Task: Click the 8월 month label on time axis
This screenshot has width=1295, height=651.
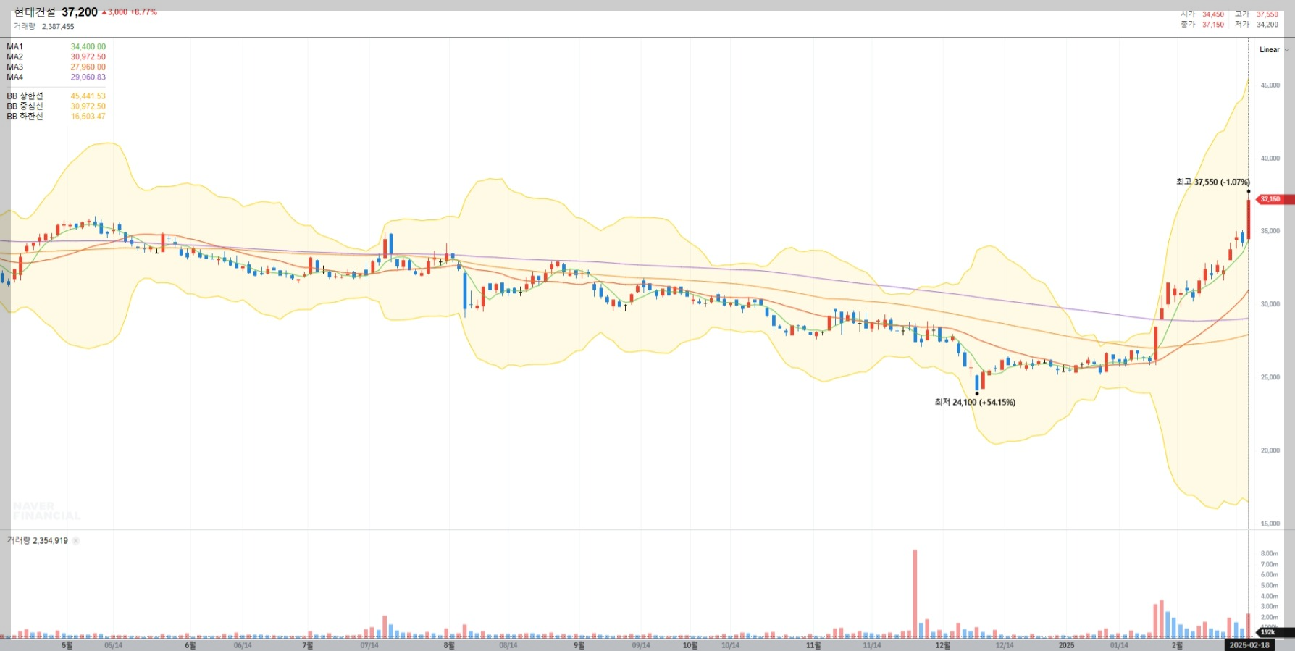Action: click(449, 645)
